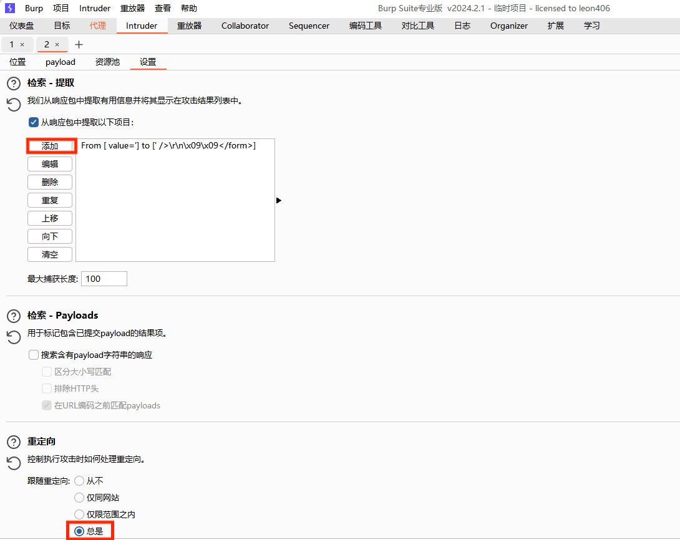Toggle 从响应包中提取以下项目 checkbox
This screenshot has width=680, height=540.
pos(34,122)
